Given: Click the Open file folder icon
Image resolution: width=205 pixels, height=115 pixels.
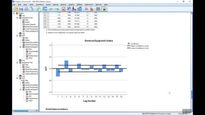Looking at the screenshot, I should 16,9.
